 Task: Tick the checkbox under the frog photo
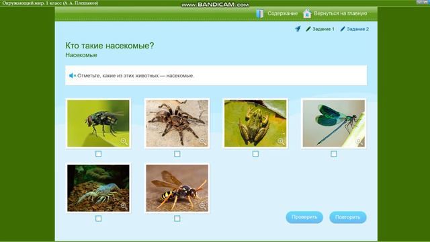[x=255, y=154]
